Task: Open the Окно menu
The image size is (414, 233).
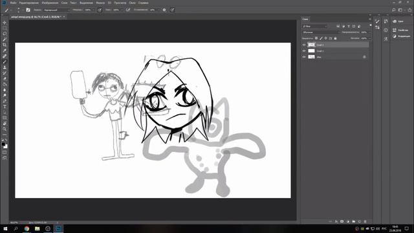Action: (132, 3)
